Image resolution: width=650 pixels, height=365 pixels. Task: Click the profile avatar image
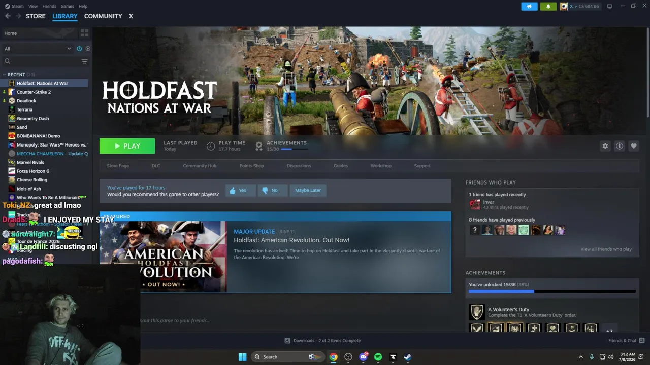(x=564, y=6)
